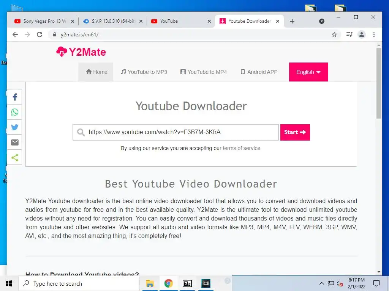Screen dimensions: 389x291
Task: Share page via email icon
Action: (x=15, y=142)
